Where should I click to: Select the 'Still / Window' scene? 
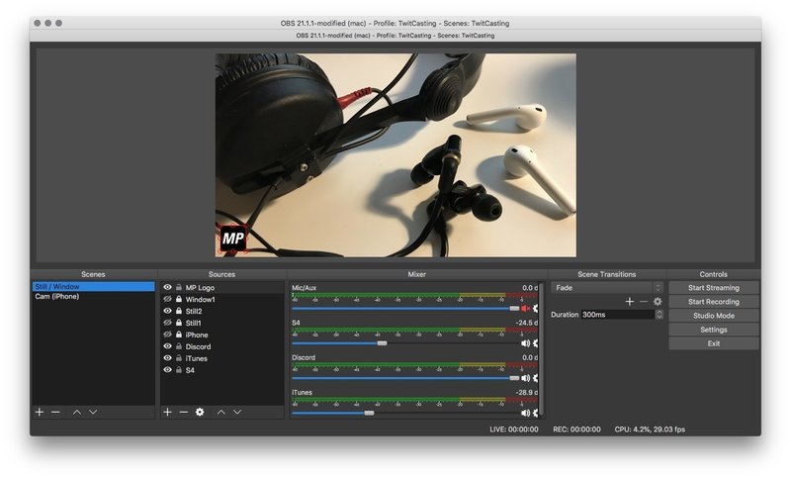[93, 286]
